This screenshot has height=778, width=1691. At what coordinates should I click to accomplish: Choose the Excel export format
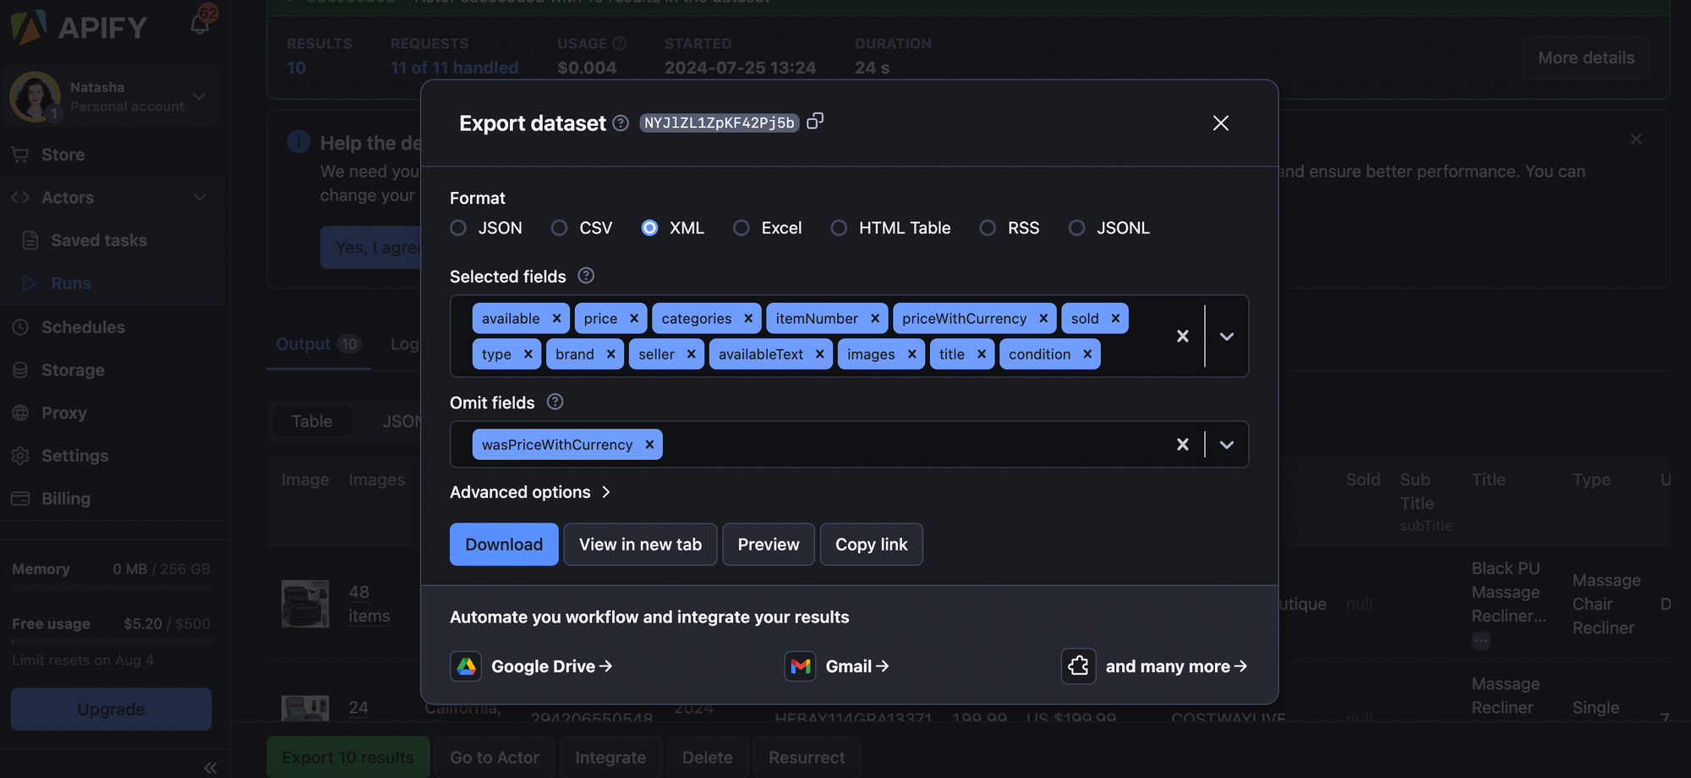[742, 227]
